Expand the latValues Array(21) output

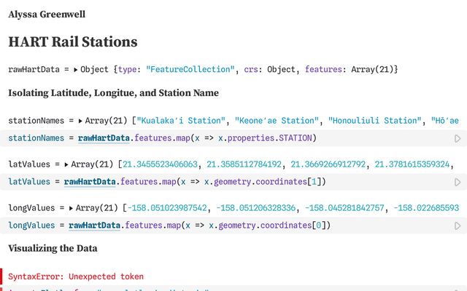coord(66,165)
